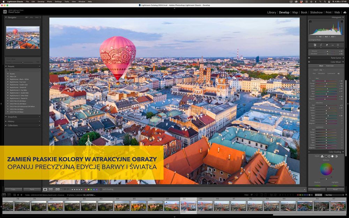Click the Previous button

pyautogui.click(x=317, y=189)
